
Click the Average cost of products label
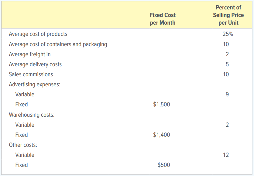[38, 34]
